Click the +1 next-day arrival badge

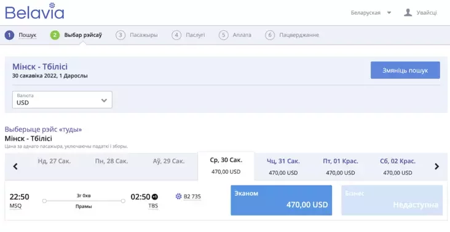coord(155,197)
